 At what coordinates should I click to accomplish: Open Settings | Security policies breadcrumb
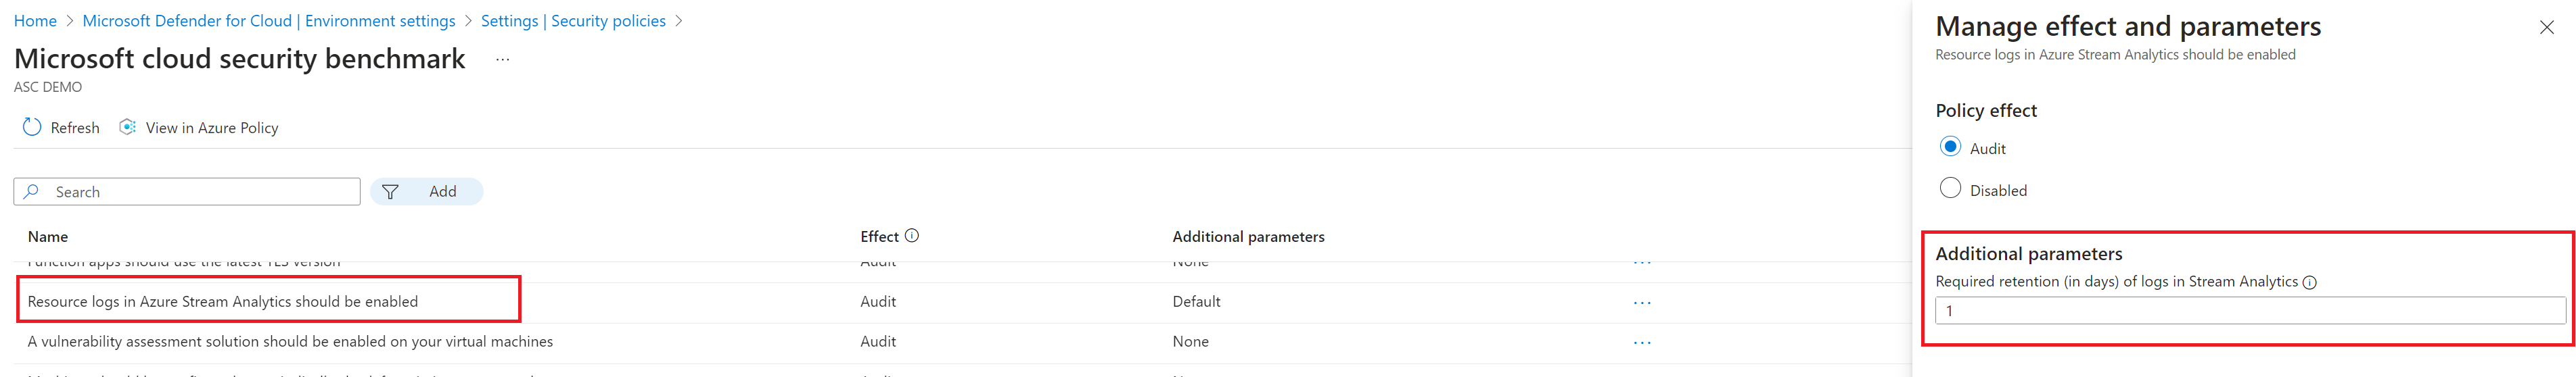[x=573, y=21]
